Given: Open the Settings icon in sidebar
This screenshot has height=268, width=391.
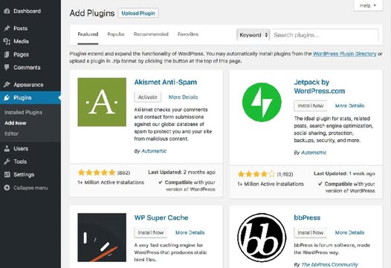Looking at the screenshot, I should coord(7,175).
